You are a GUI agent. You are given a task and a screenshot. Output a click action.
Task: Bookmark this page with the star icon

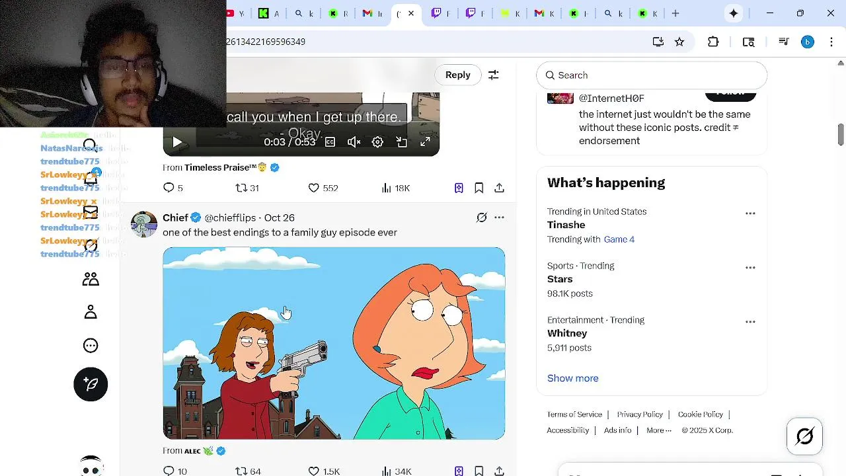(x=679, y=42)
